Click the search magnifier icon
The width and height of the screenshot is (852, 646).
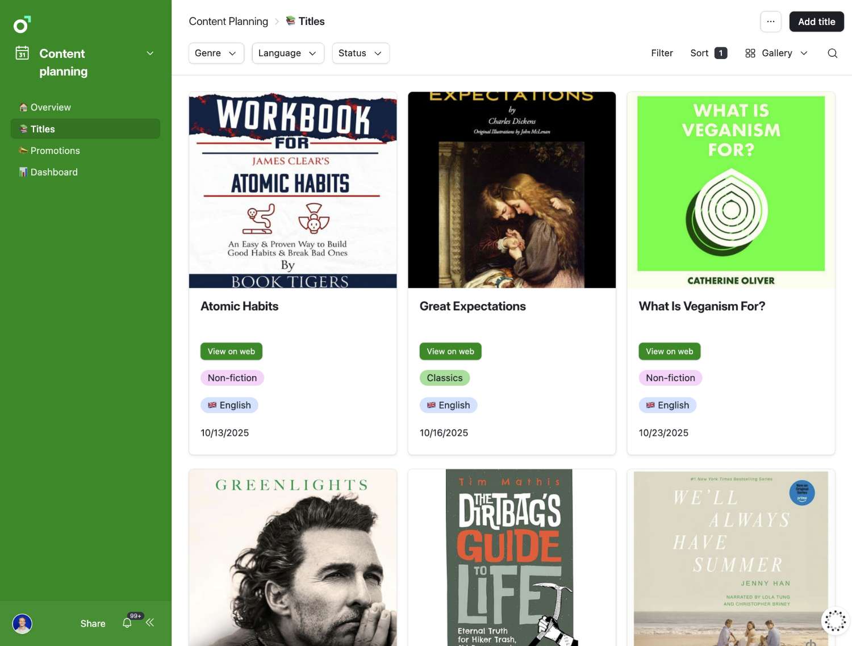[x=832, y=53]
